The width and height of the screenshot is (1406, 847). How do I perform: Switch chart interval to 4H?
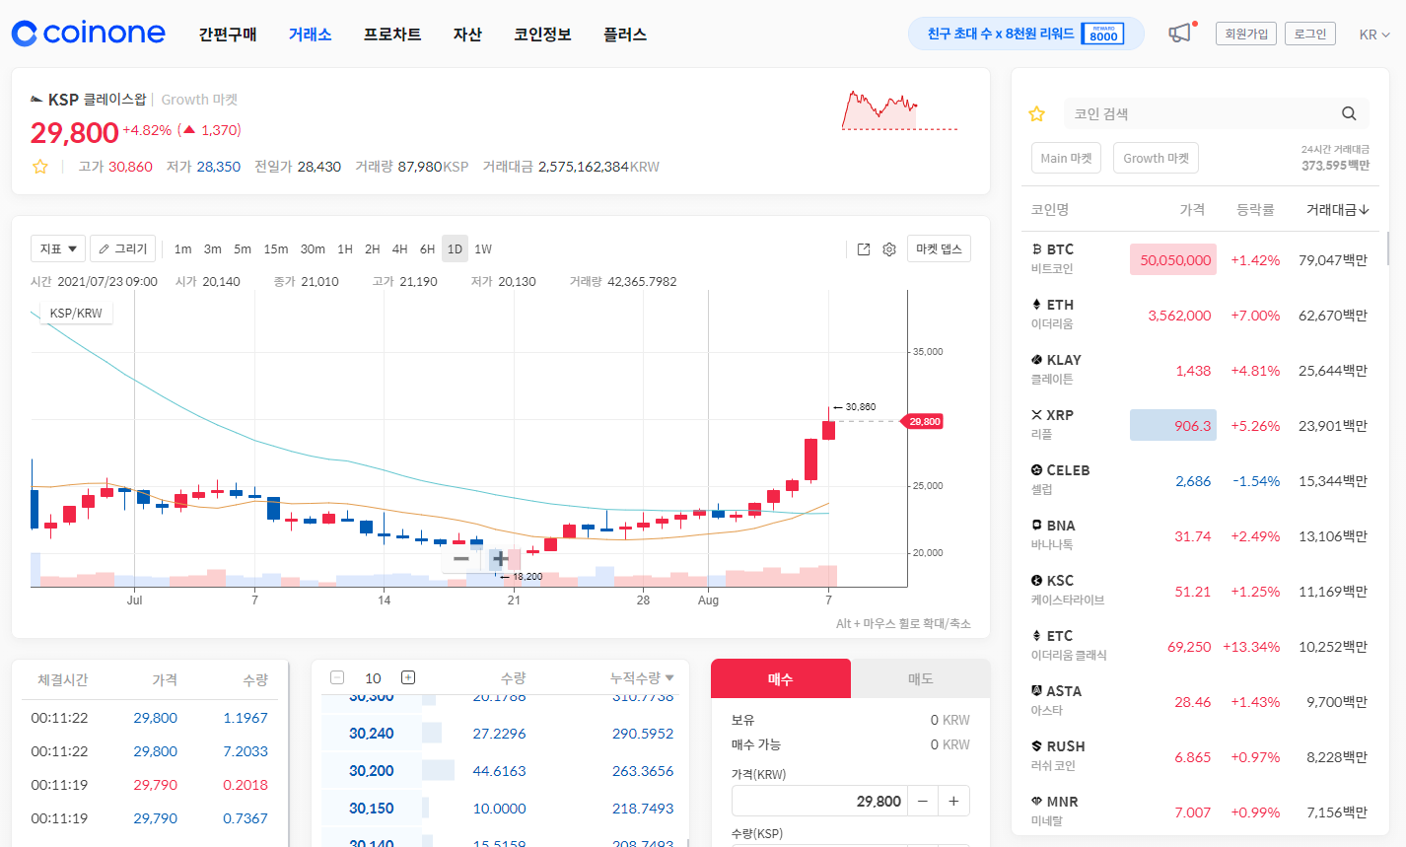tap(399, 249)
